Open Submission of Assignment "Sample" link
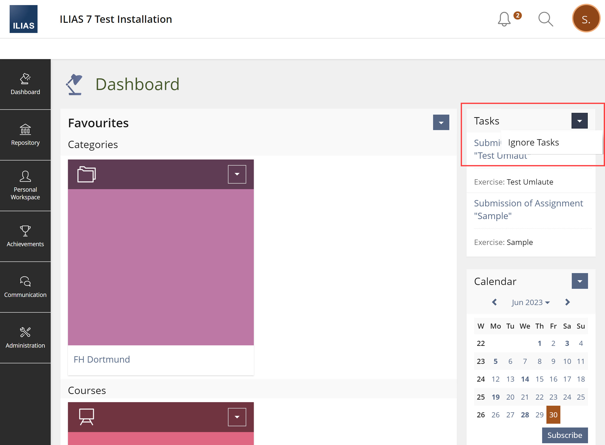605x445 pixels. pos(528,209)
